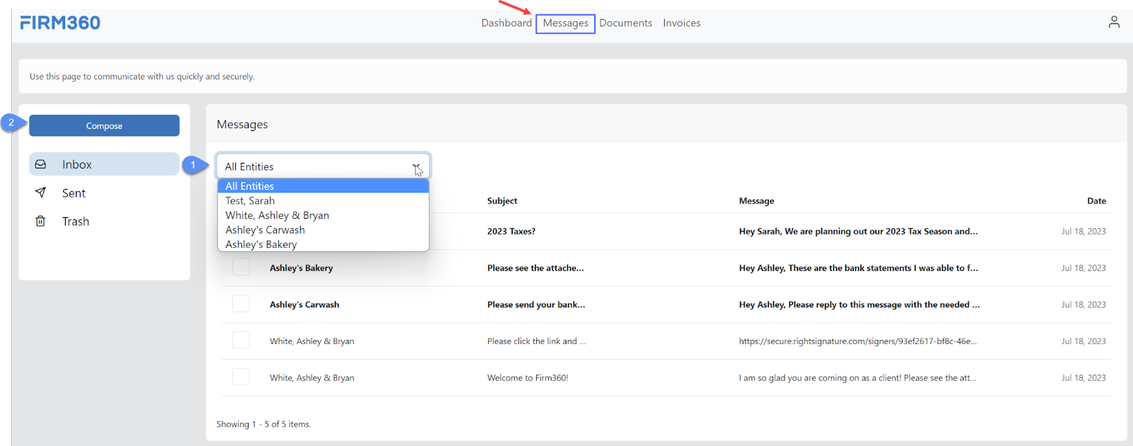The height and width of the screenshot is (446, 1133).
Task: Collapse the All Entities dropdown arrow
Action: [416, 167]
